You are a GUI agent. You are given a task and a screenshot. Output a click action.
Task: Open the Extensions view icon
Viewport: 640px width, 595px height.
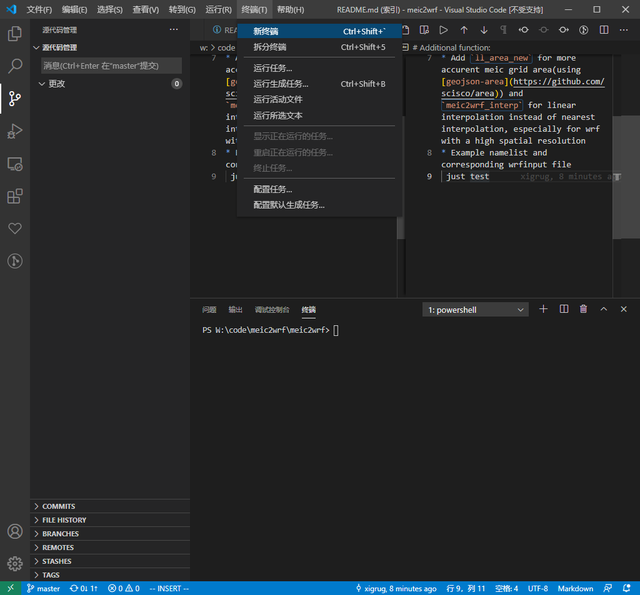pyautogui.click(x=15, y=196)
